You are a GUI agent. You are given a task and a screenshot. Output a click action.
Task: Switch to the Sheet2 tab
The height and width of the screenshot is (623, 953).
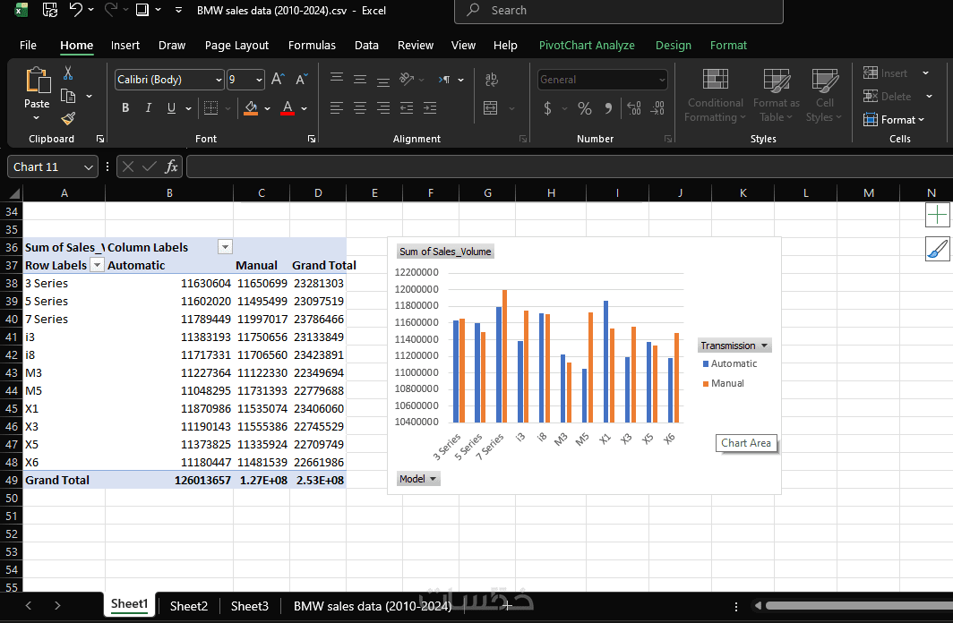[188, 606]
